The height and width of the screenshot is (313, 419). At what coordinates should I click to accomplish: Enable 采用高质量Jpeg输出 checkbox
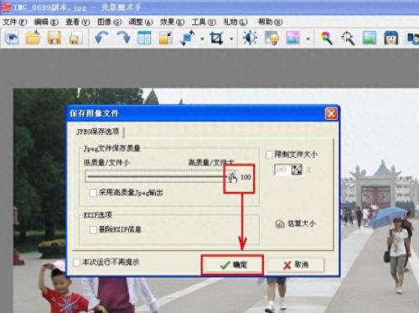(93, 193)
